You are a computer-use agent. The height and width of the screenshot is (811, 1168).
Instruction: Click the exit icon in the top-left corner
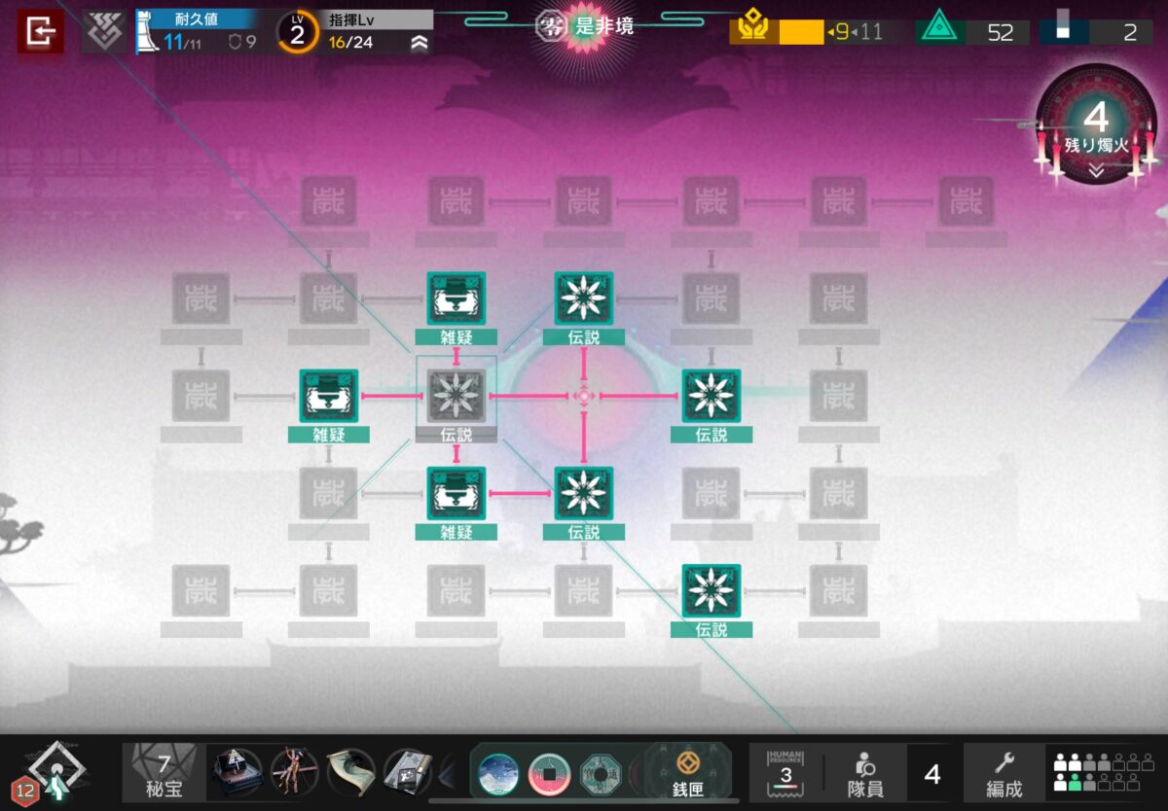click(40, 32)
